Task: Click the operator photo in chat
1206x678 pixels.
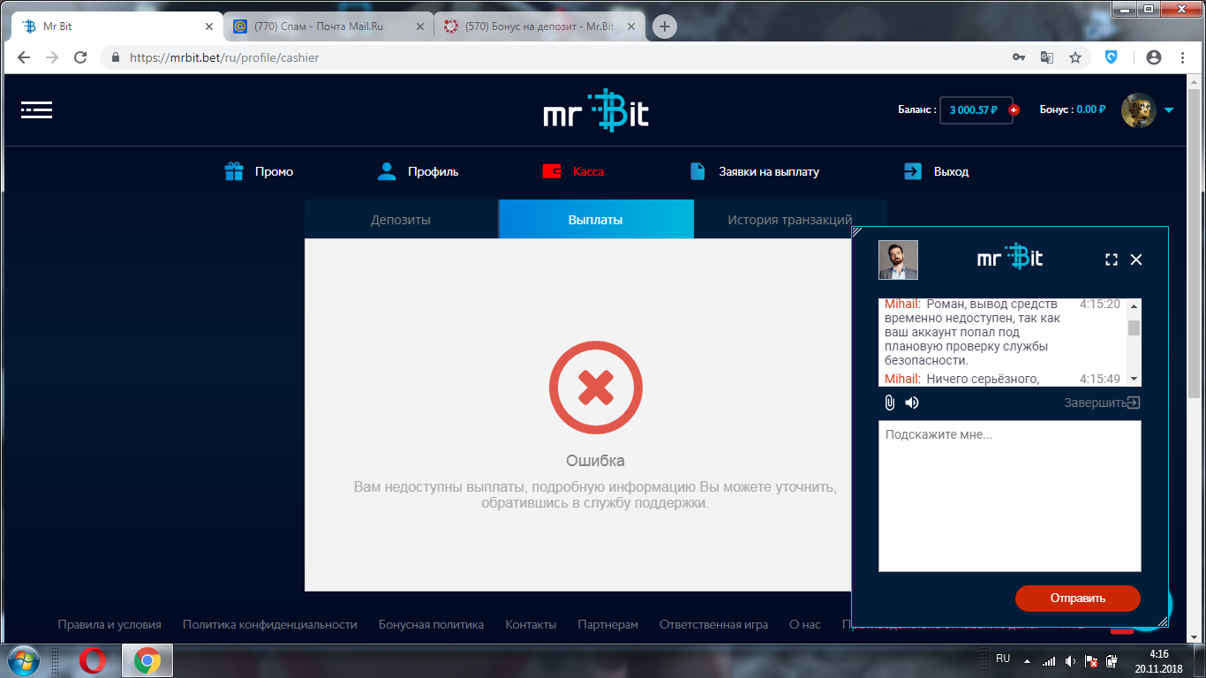Action: click(x=898, y=260)
